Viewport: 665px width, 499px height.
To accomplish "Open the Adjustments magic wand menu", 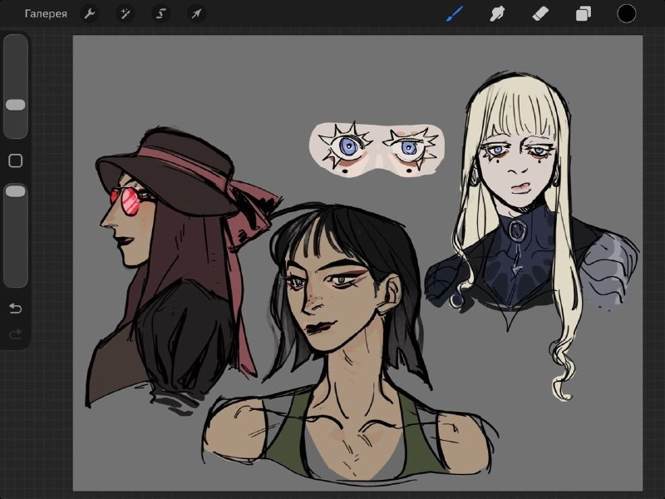I will point(126,14).
